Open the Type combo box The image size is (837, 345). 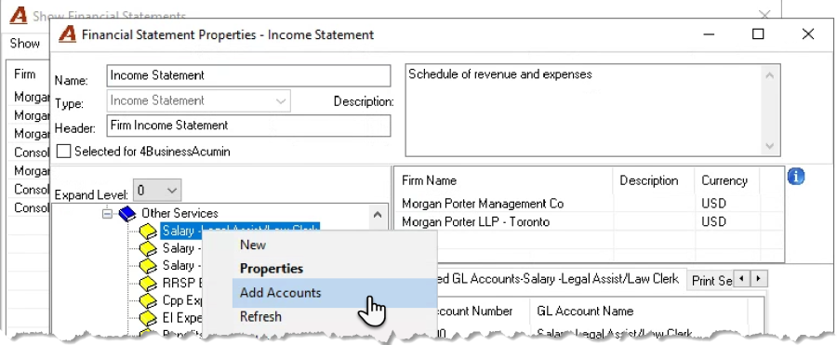(x=199, y=101)
